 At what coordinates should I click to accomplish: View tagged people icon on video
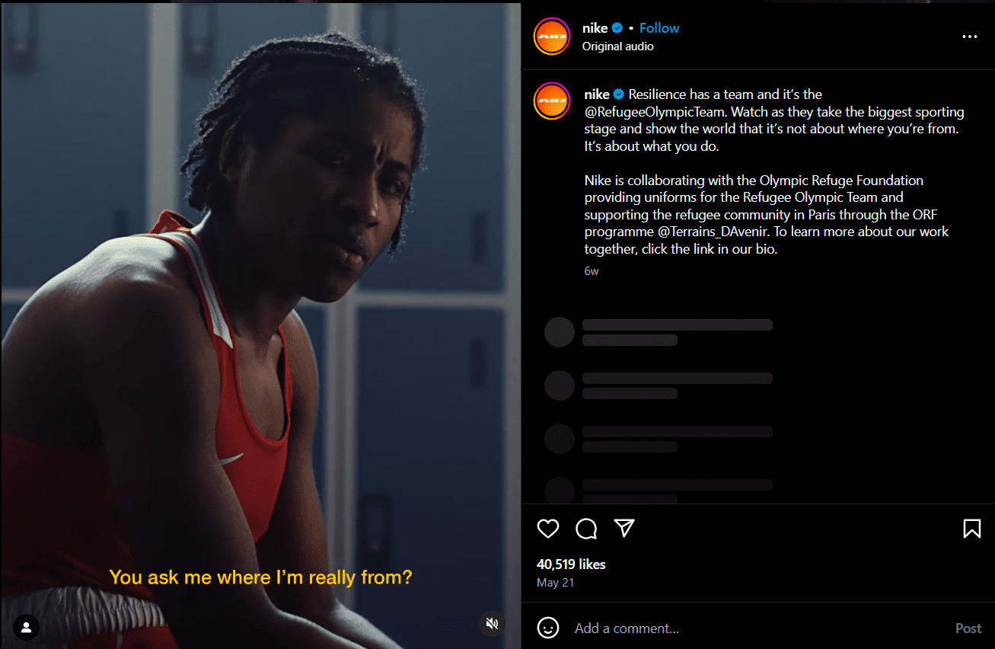coord(26,627)
